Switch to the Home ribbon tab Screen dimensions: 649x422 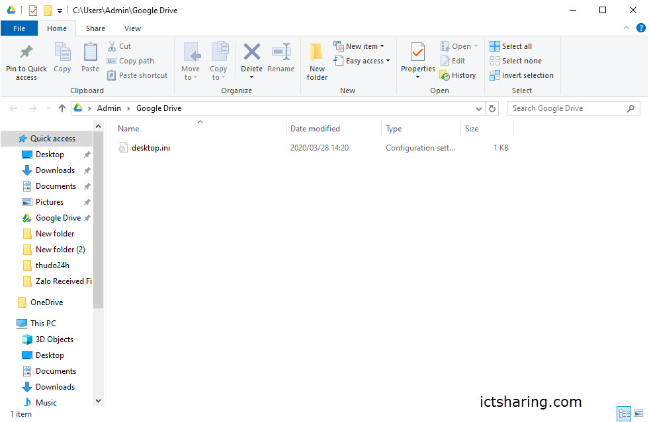(57, 28)
